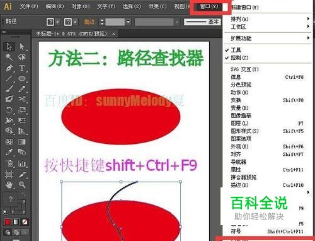The width and height of the screenshot is (315, 241).
Task: Reset to default fill and stroke
Action: 6,212
